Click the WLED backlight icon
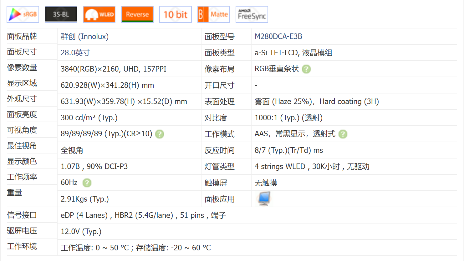The width and height of the screenshot is (464, 261). (99, 14)
